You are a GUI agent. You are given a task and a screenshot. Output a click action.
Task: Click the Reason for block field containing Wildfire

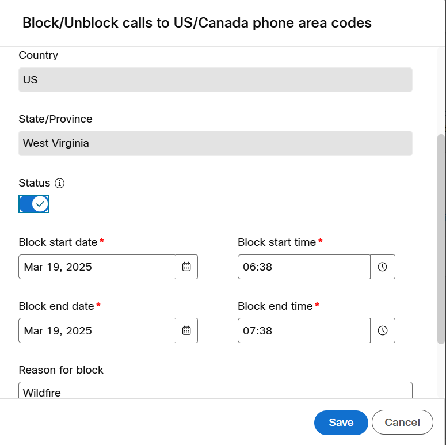click(215, 390)
